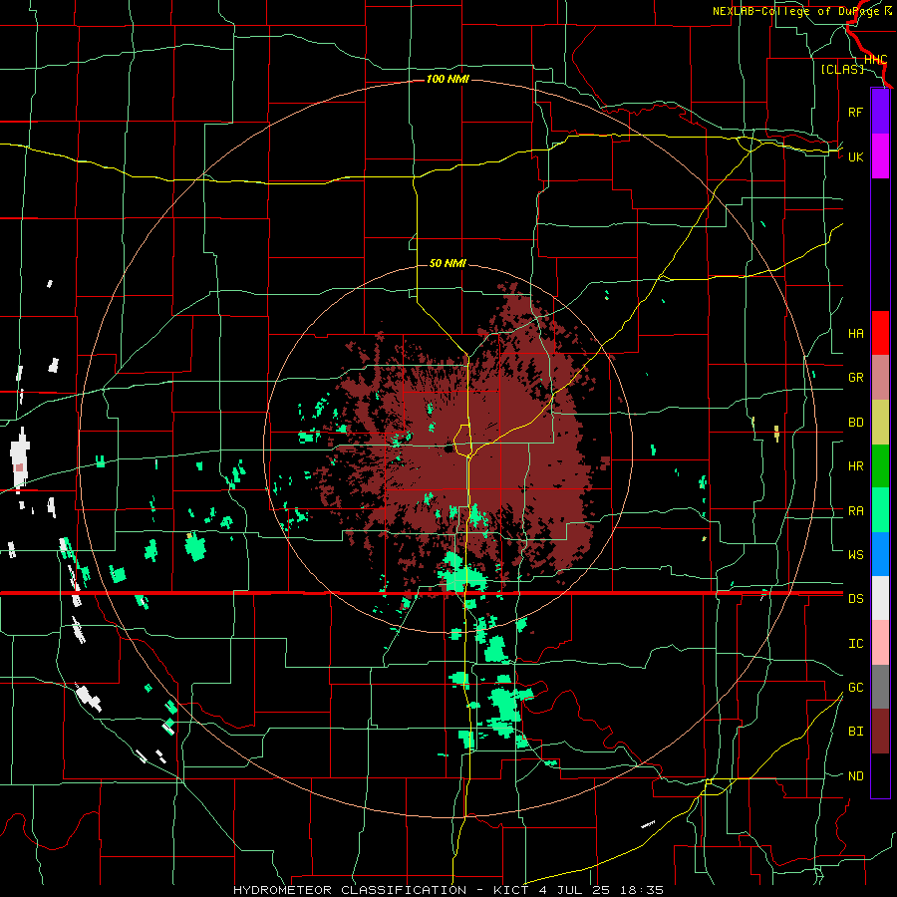Image resolution: width=897 pixels, height=897 pixels.
Task: Click the gray GC color swatch
Action: coord(880,687)
